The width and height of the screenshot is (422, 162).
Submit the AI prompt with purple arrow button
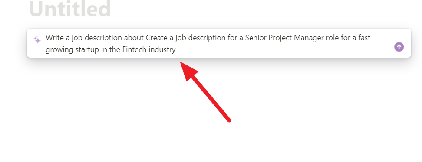pyautogui.click(x=399, y=47)
